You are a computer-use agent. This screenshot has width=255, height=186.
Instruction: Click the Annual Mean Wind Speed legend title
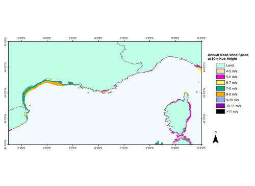[x=228, y=57]
